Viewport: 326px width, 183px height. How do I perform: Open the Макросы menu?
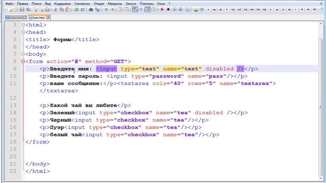(x=115, y=4)
